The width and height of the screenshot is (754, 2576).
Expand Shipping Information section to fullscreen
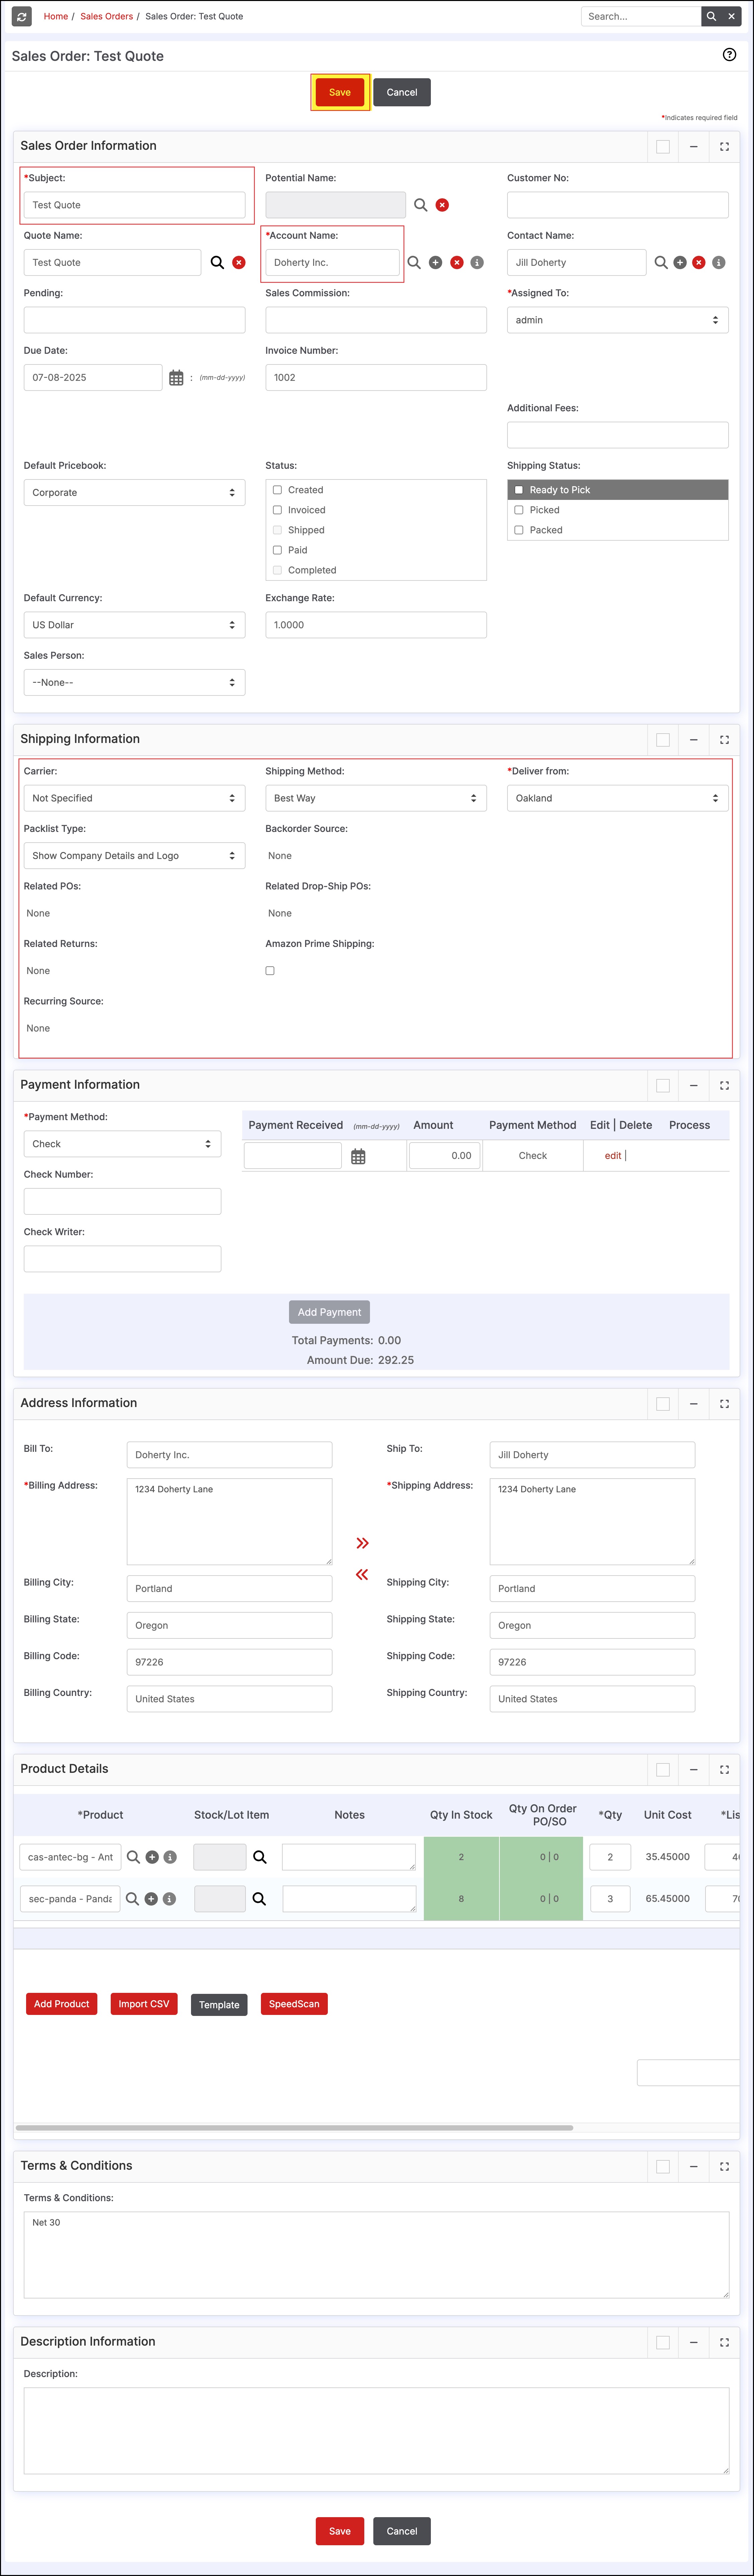[724, 740]
